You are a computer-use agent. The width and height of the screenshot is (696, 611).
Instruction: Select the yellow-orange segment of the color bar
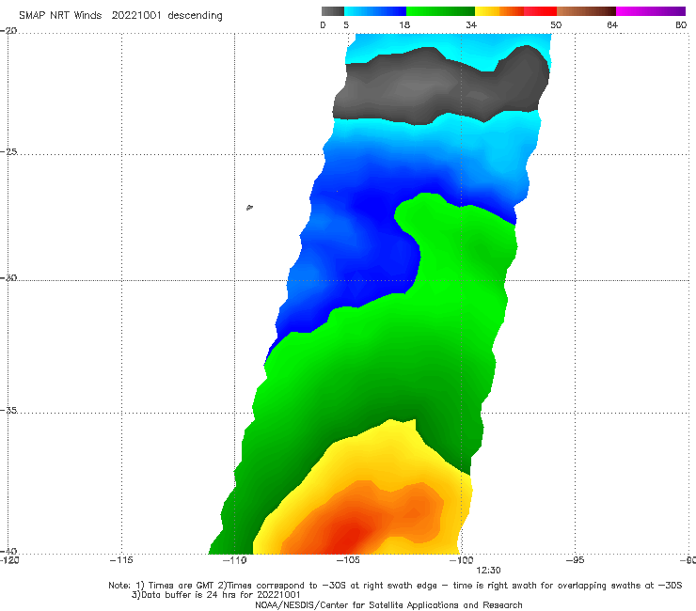(x=499, y=11)
